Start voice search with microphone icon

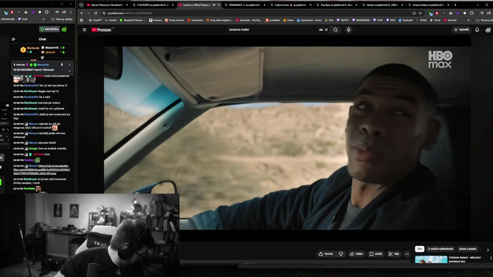pyautogui.click(x=349, y=30)
